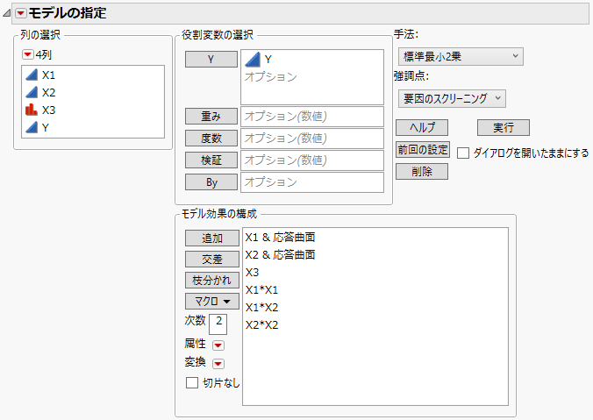Click the オプション placeholder in the Y role box
593x420 pixels.
tap(271, 77)
